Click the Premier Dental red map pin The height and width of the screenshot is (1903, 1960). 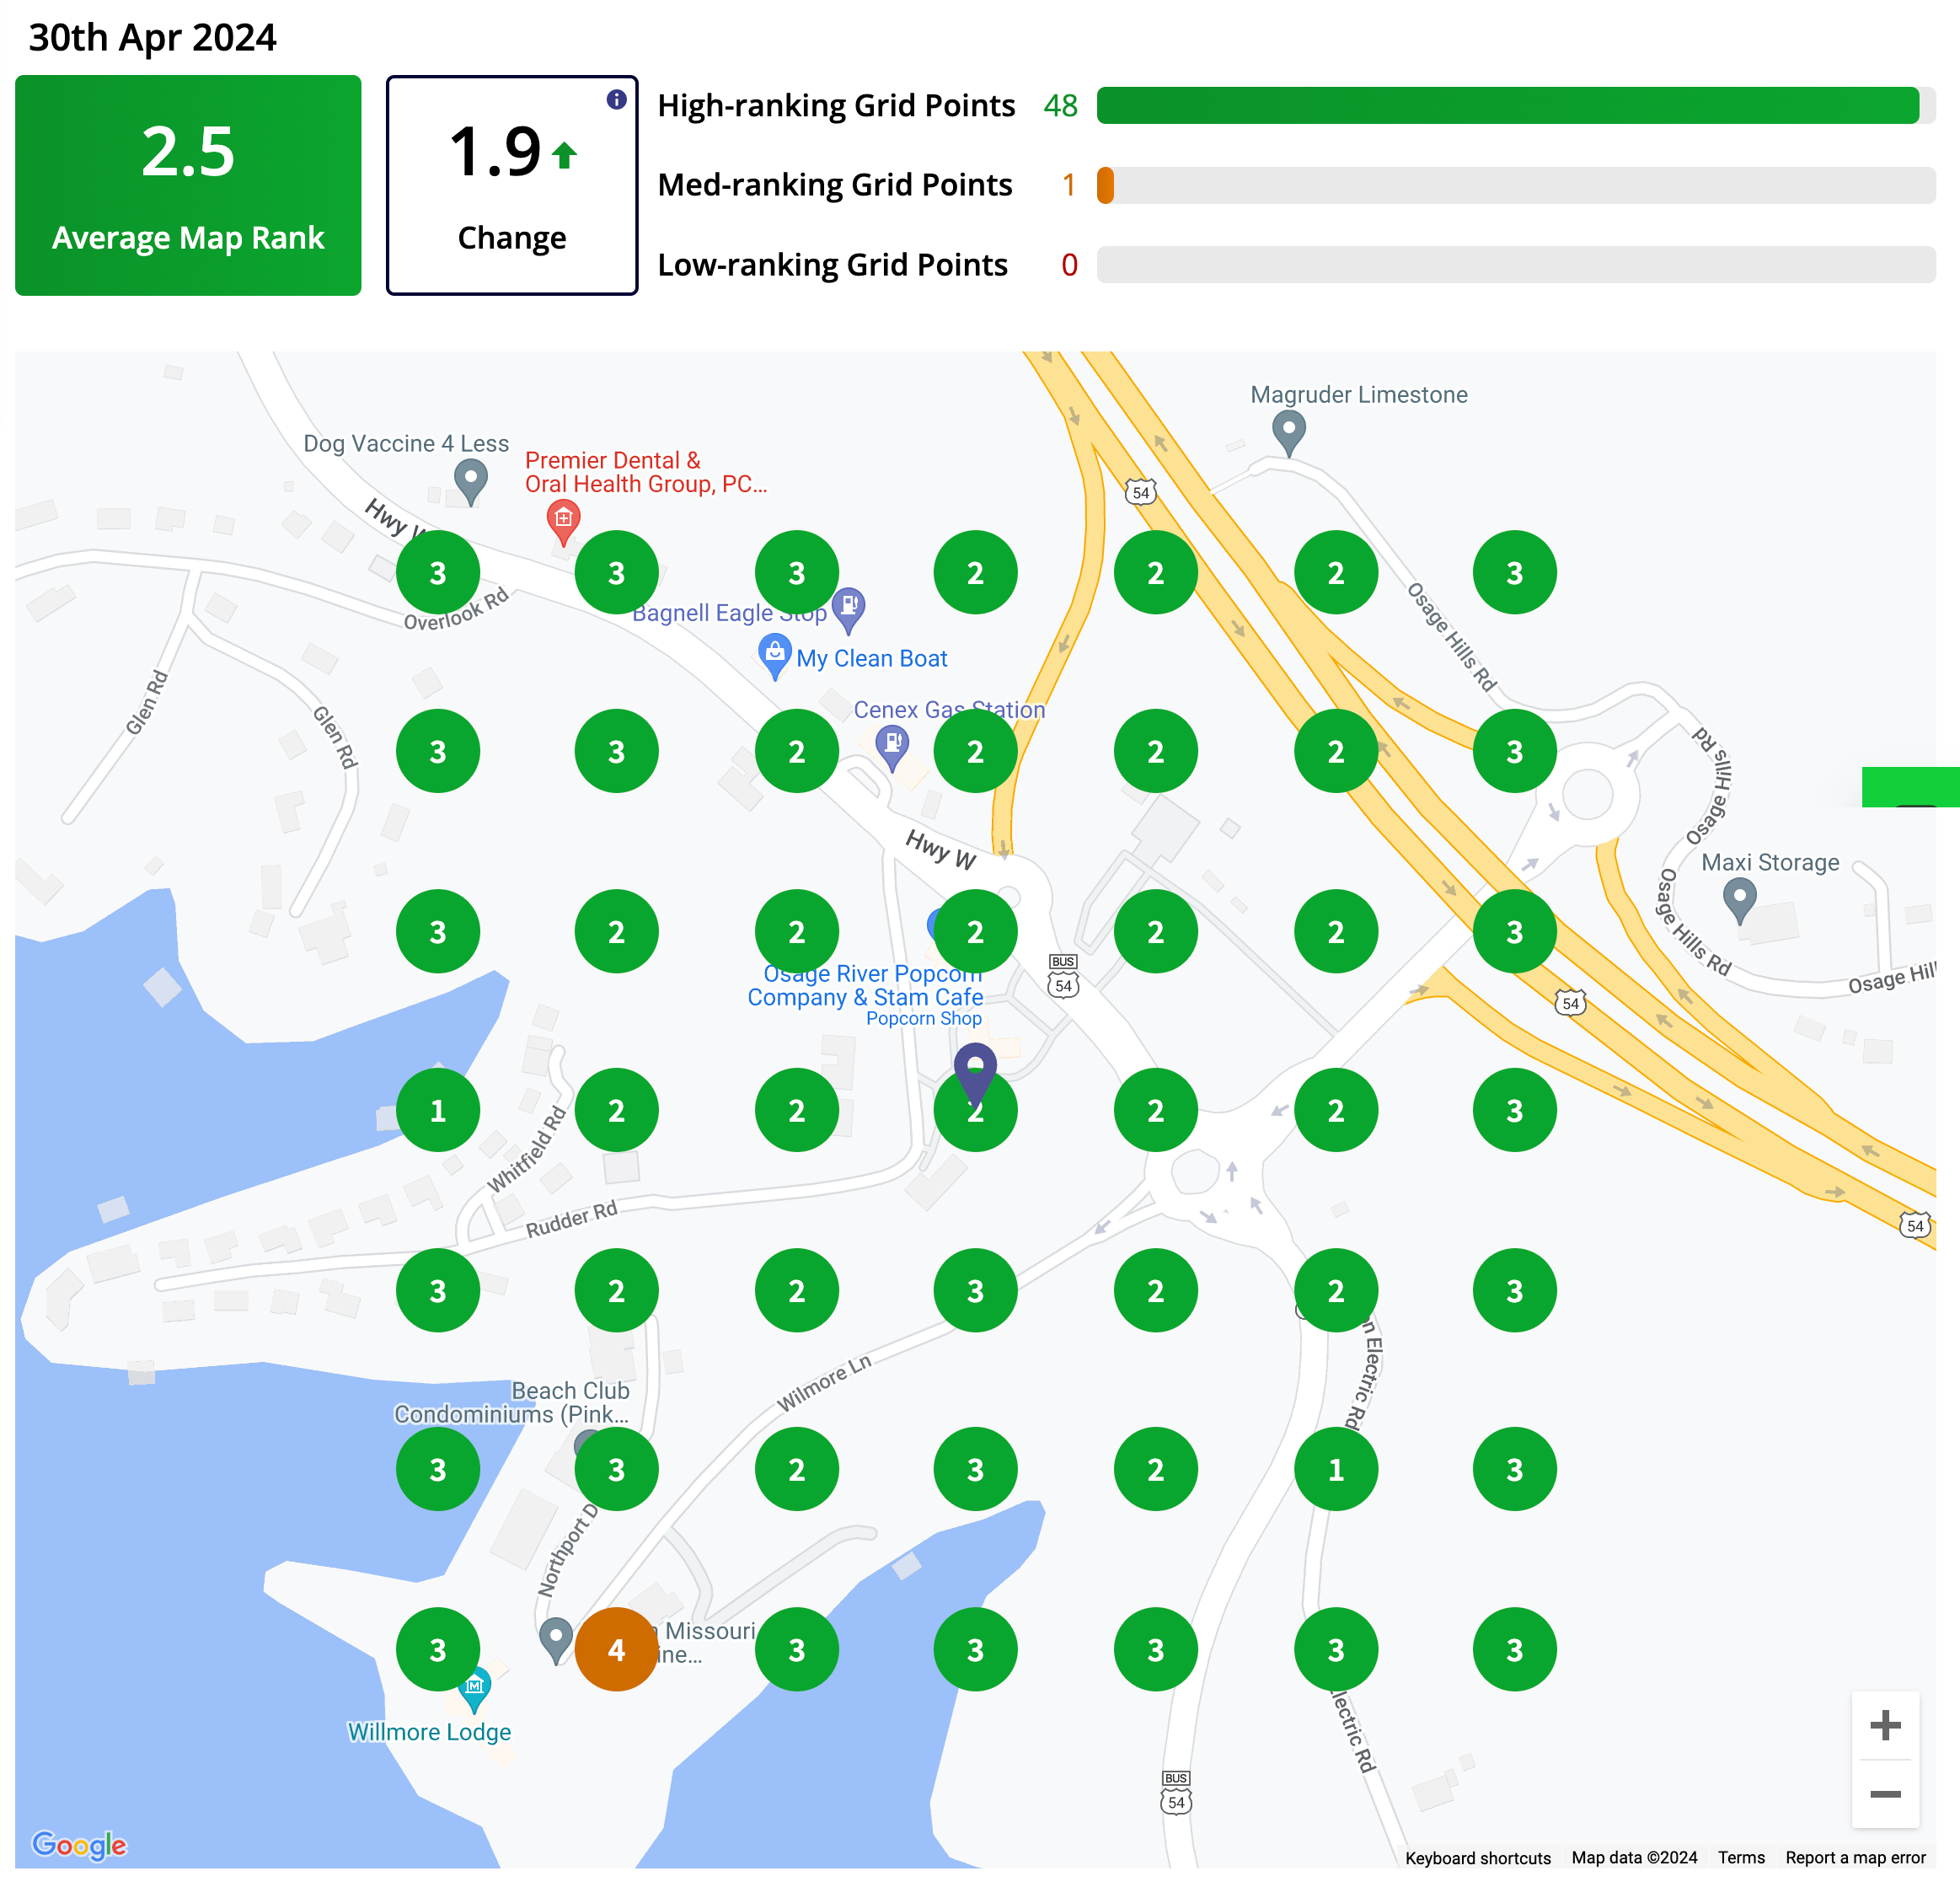click(564, 523)
